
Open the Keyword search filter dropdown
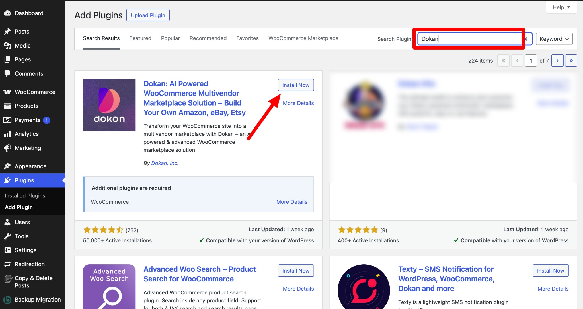(554, 39)
